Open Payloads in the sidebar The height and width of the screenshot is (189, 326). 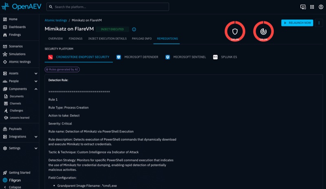(x=15, y=129)
